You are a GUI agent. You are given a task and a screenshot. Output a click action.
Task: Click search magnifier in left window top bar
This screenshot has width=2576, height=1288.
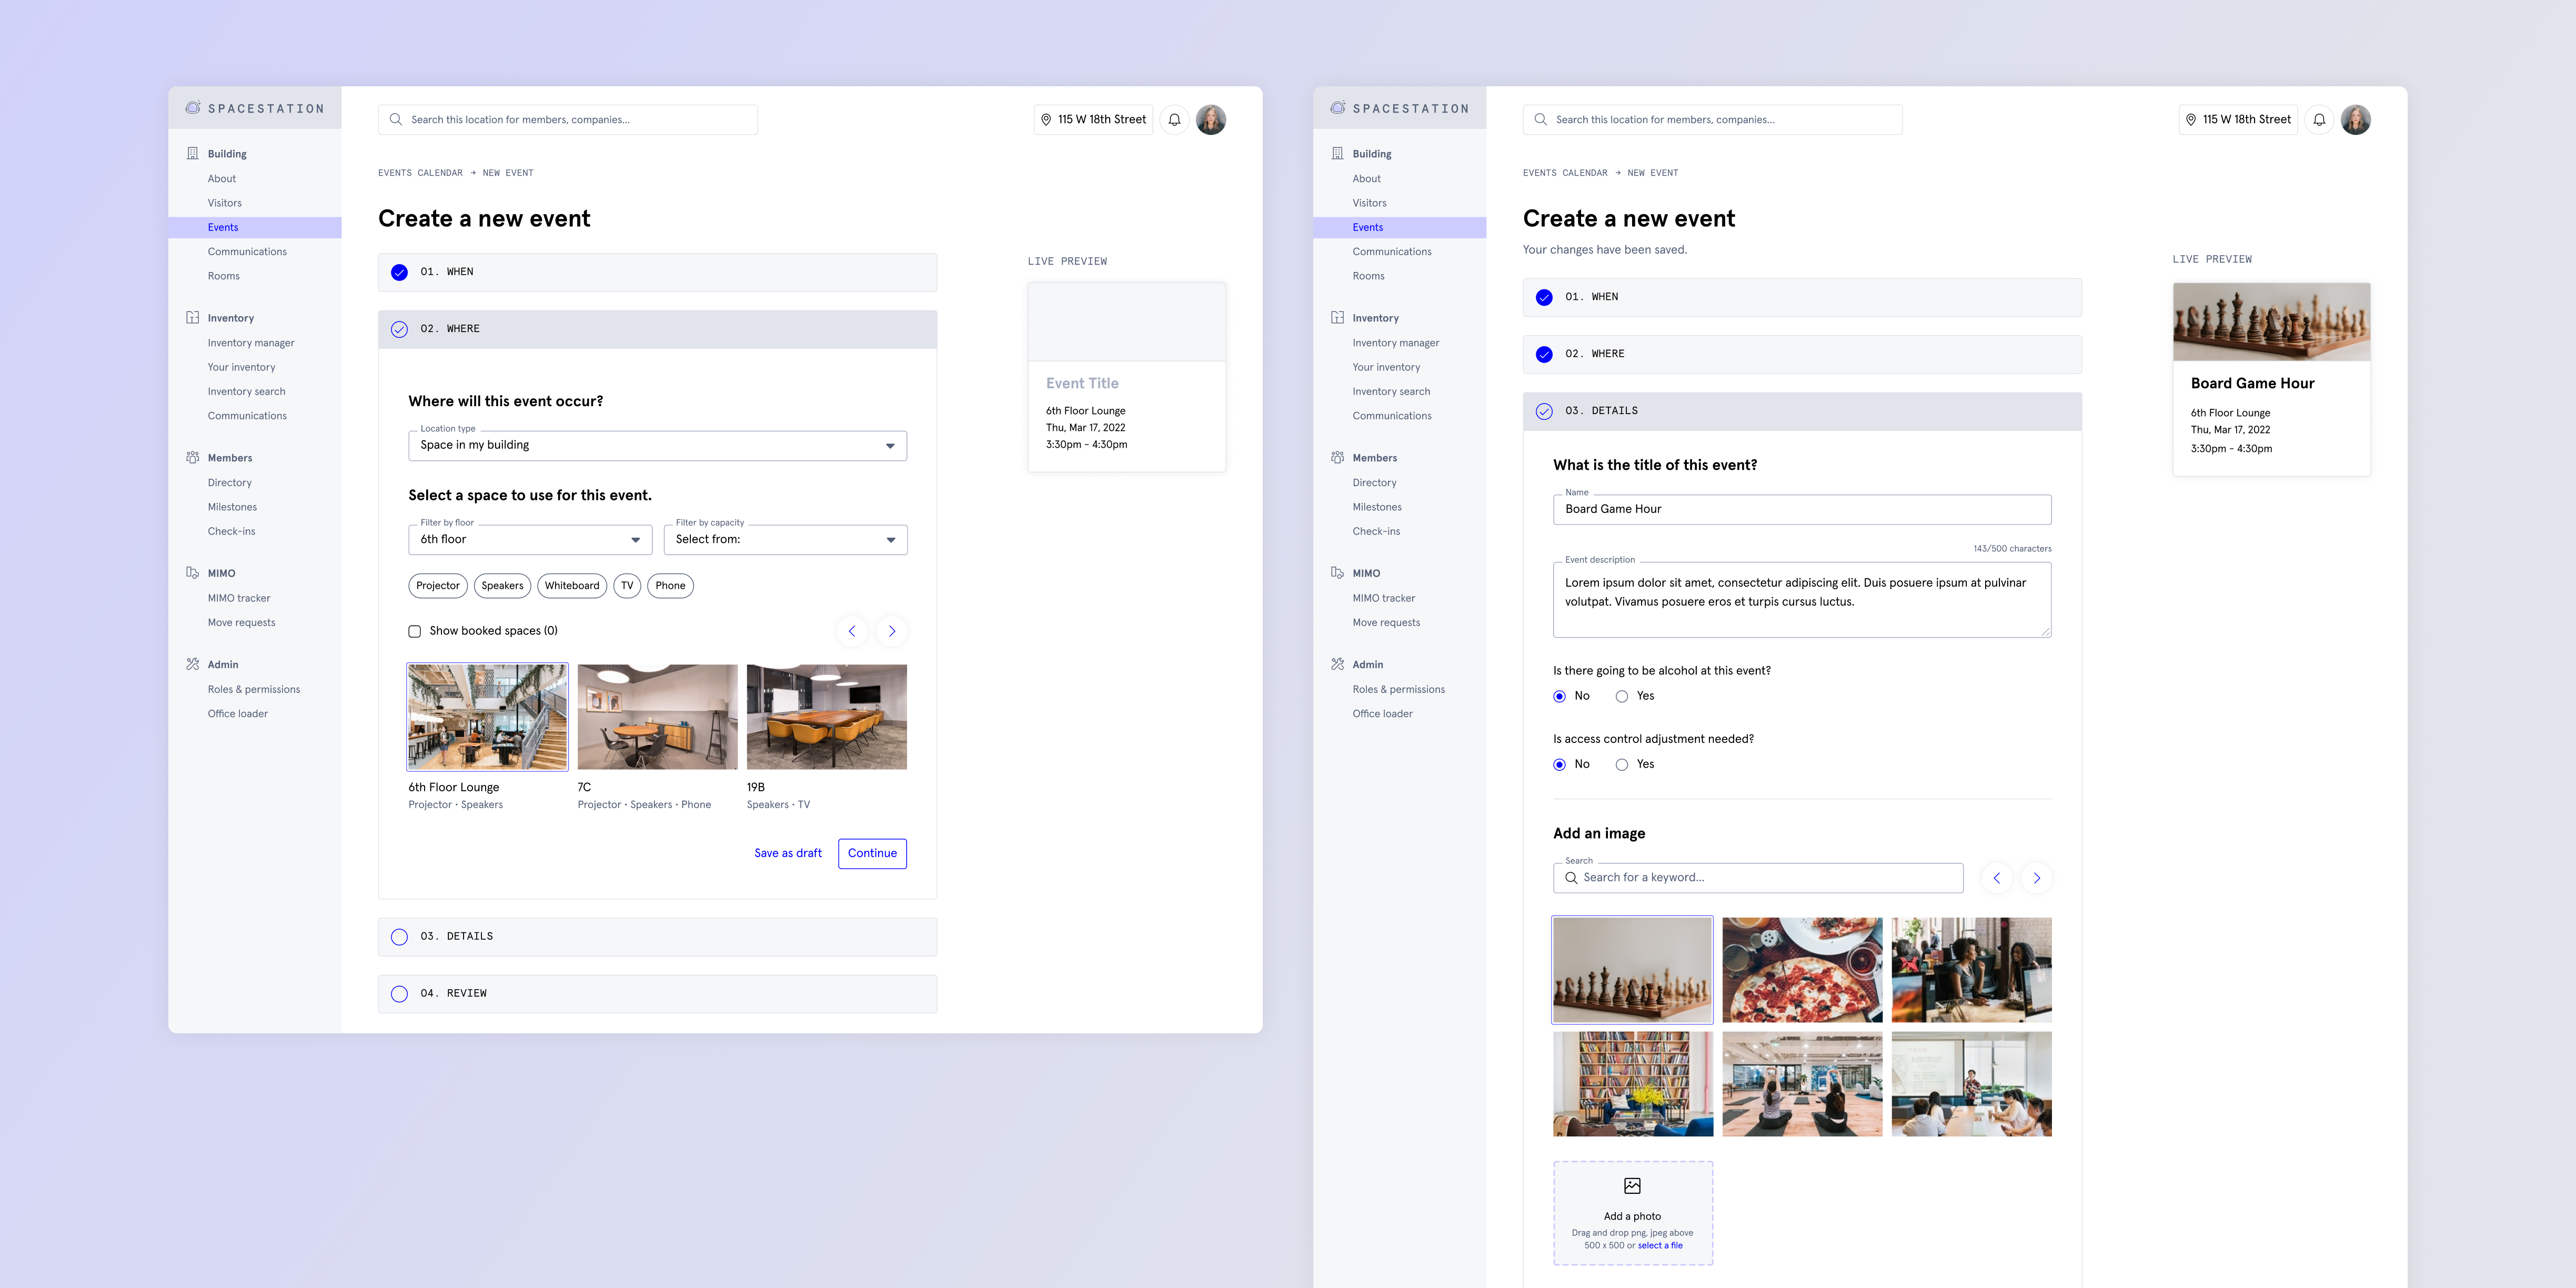[396, 120]
